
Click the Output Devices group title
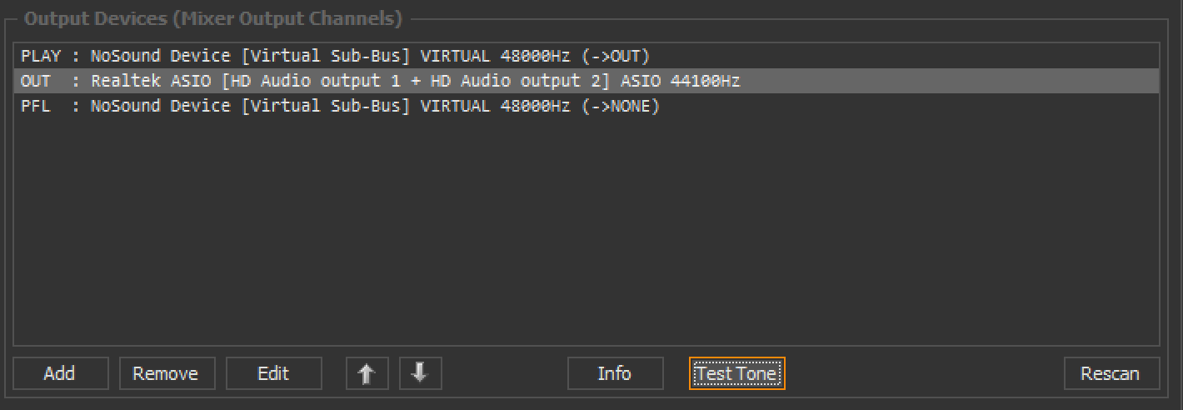pos(213,17)
